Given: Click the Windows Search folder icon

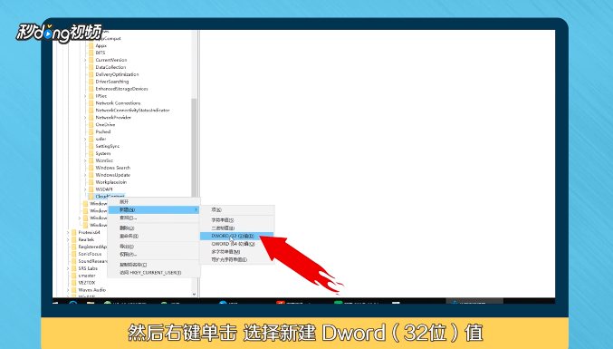Looking at the screenshot, I should click(91, 168).
